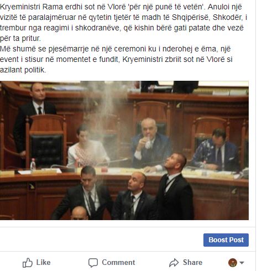Expand the dropdown arrow beside the avatar
The image size is (262, 271).
[x=242, y=263]
